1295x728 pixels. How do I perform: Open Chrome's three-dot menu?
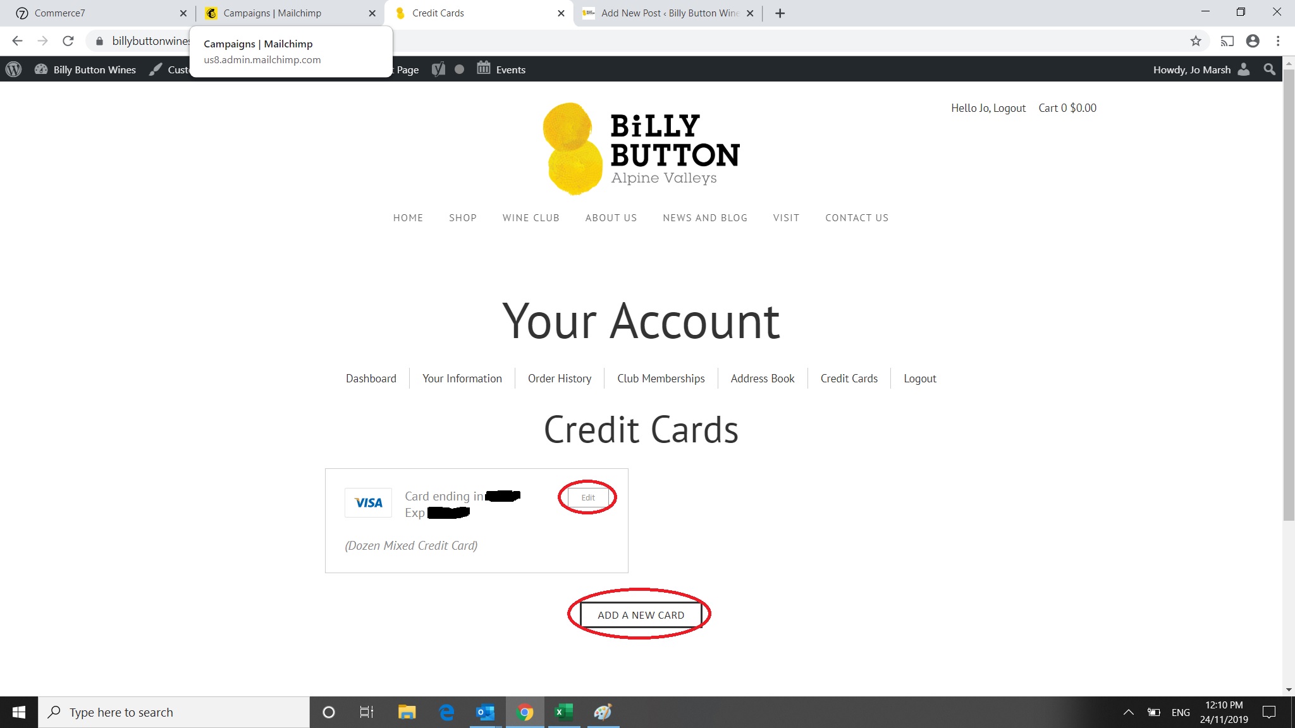pyautogui.click(x=1278, y=41)
